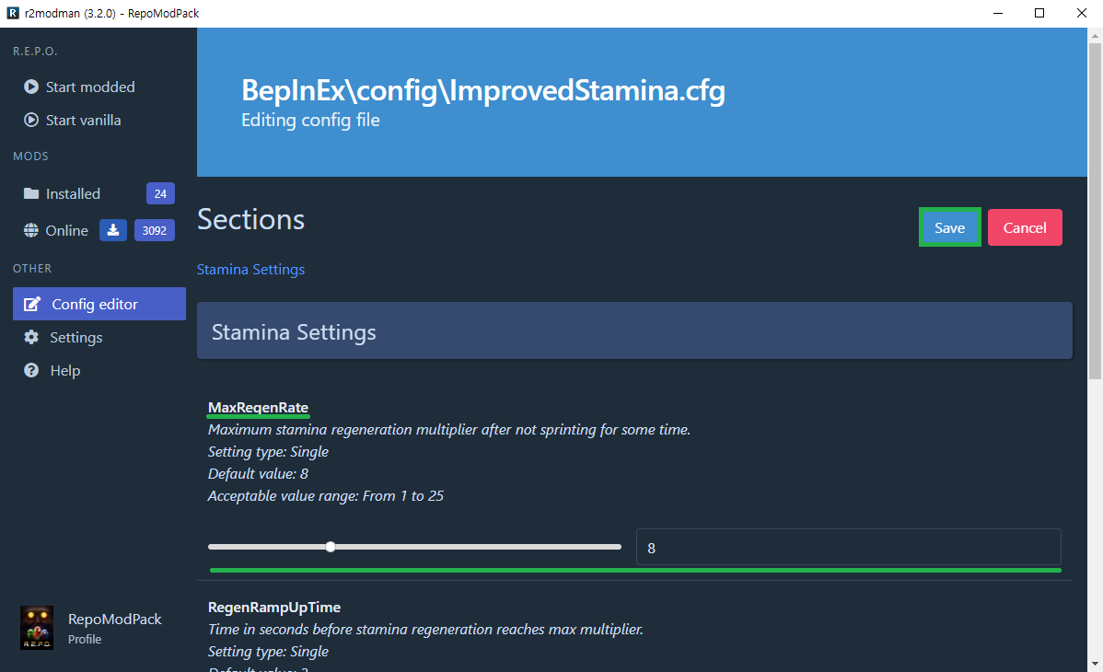Close the r2modman window
The width and height of the screenshot is (1103, 672).
click(1082, 13)
